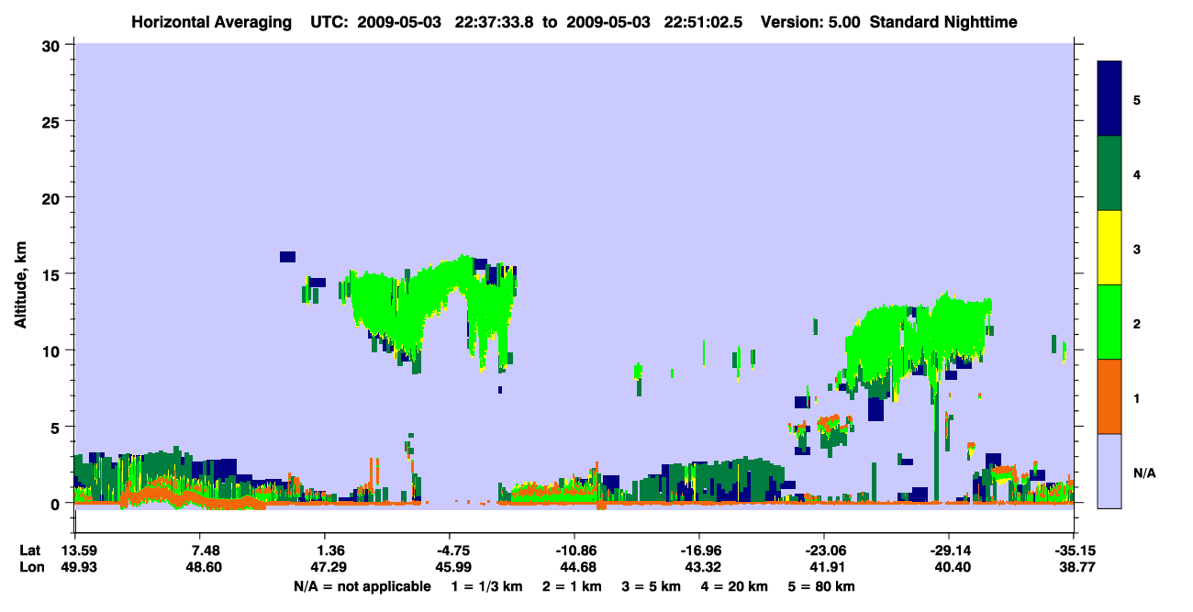Screen dimensions: 1193x612
Task: Click longitude value '47.29'
Action: (x=327, y=568)
